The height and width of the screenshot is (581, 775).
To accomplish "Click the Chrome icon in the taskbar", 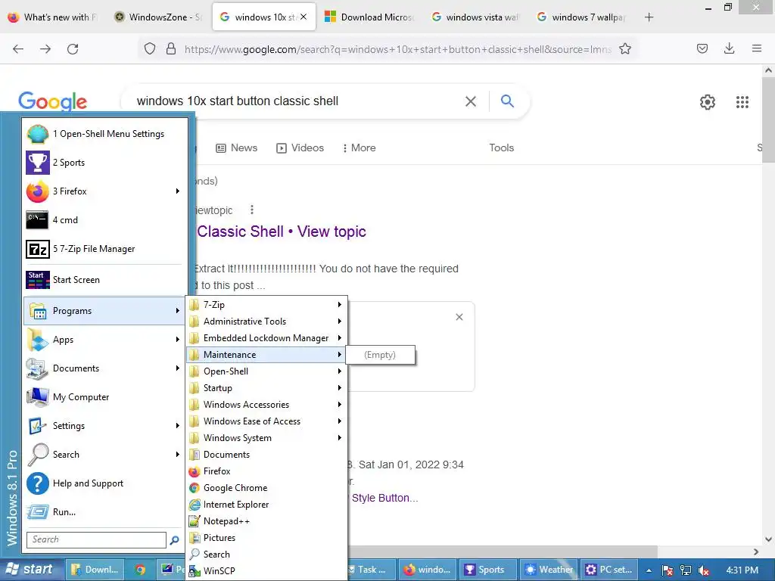I will 140,570.
